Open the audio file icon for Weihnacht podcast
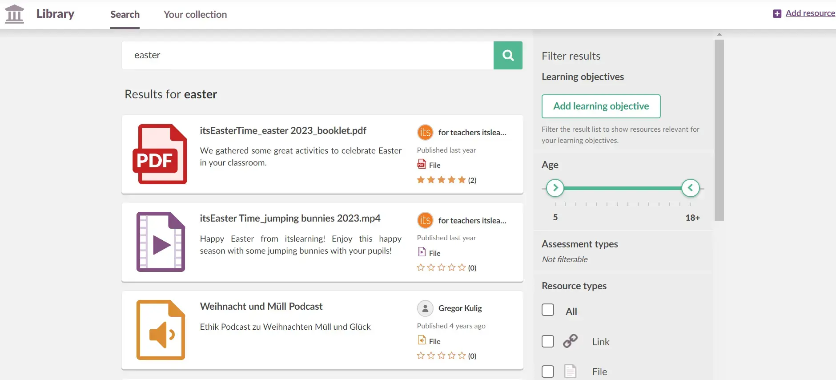Viewport: 836px width, 380px height. coord(161,330)
